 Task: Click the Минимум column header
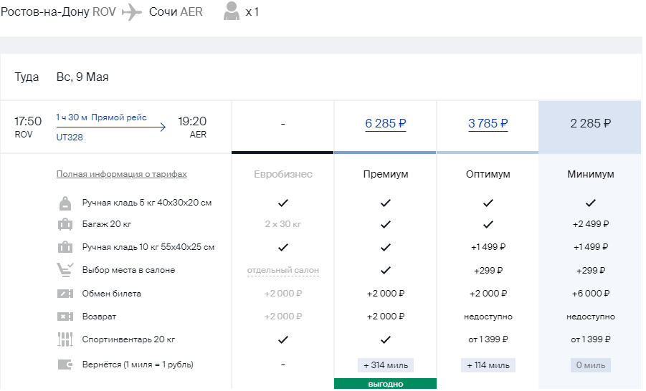590,174
